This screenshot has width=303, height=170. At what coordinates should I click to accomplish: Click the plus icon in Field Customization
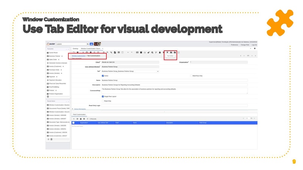point(74,119)
